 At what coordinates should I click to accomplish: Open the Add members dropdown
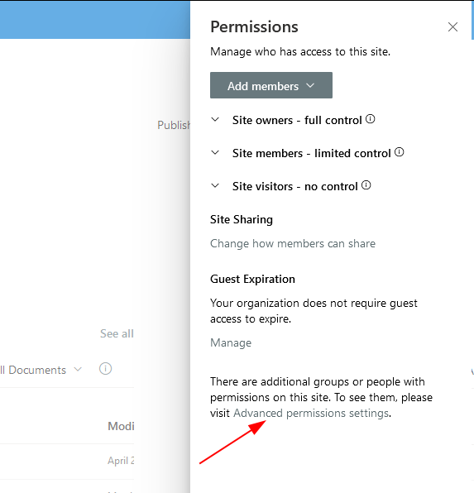pyautogui.click(x=271, y=85)
